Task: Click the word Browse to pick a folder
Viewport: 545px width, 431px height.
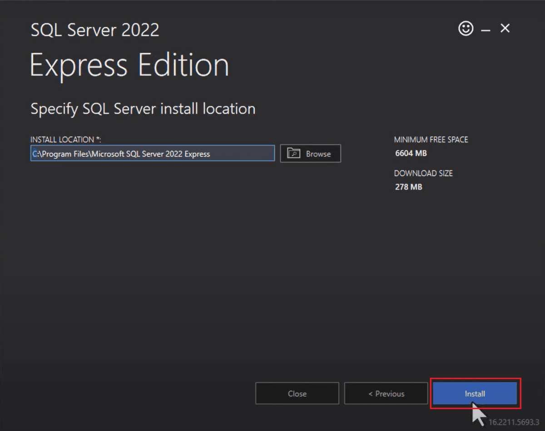Action: (318, 154)
